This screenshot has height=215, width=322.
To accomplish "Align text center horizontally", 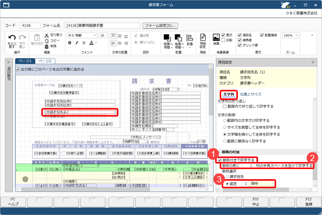I will point(120,43).
